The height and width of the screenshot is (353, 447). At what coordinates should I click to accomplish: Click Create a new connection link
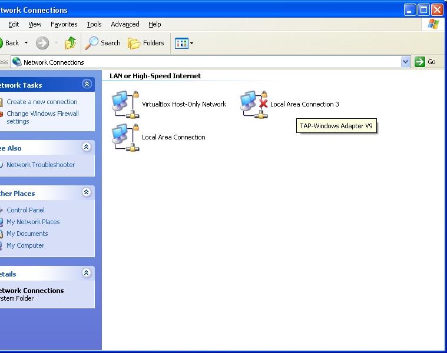pos(42,102)
